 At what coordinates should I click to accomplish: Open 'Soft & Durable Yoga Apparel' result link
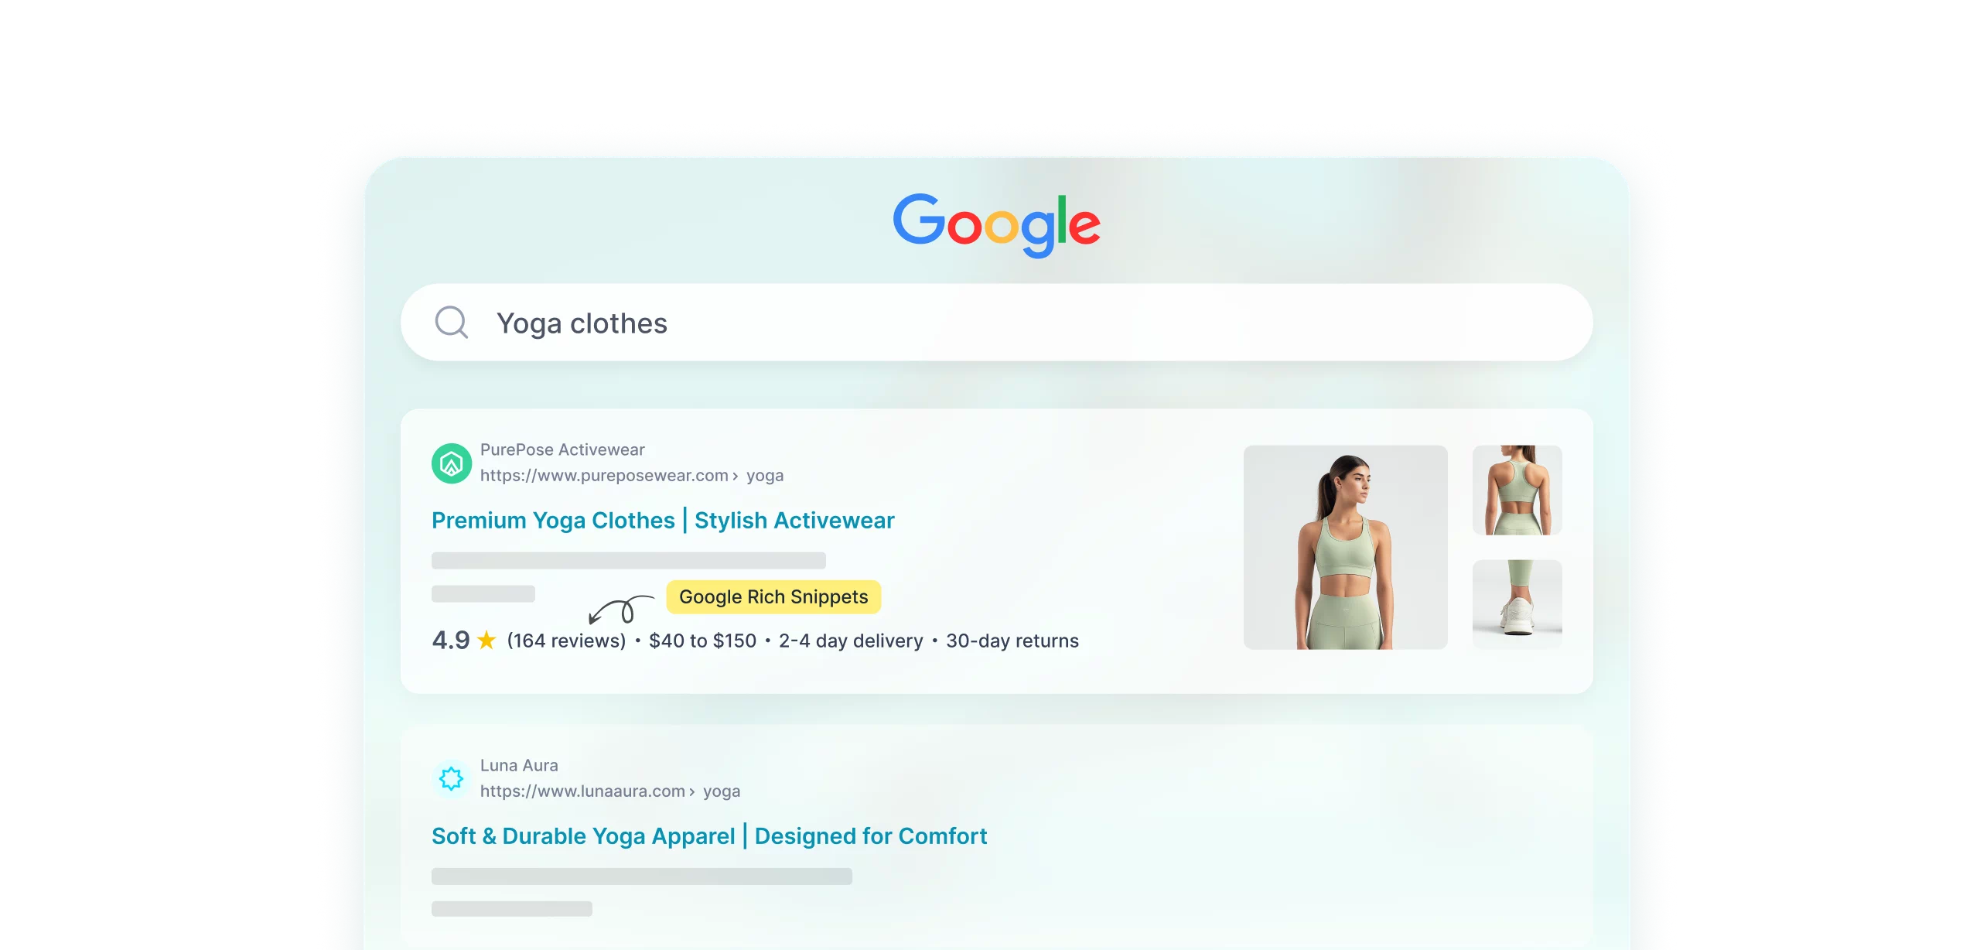[709, 836]
